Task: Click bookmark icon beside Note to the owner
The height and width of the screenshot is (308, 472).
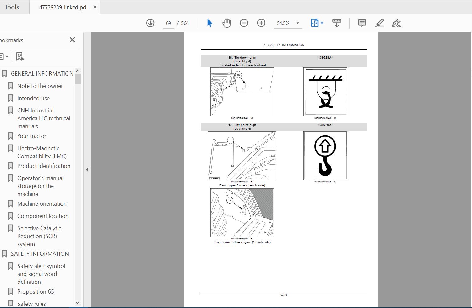Action: tap(11, 86)
